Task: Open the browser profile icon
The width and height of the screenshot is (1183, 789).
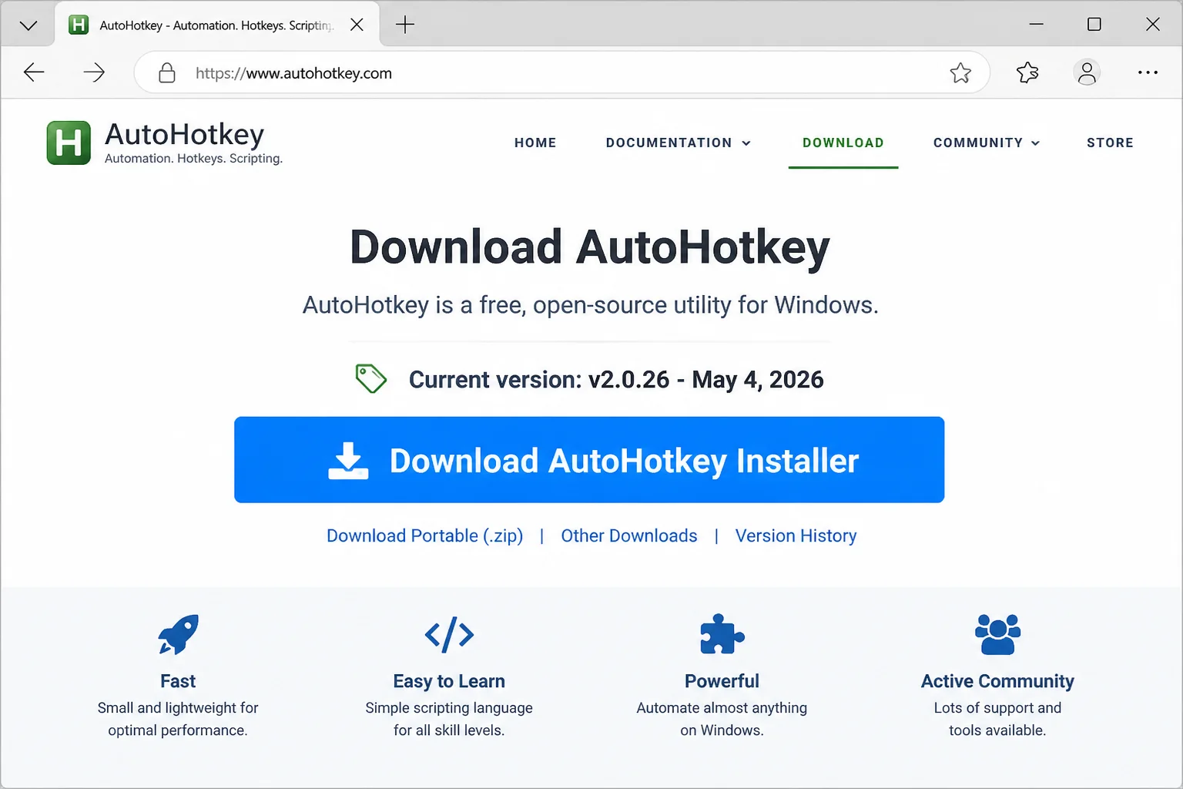Action: (1087, 72)
